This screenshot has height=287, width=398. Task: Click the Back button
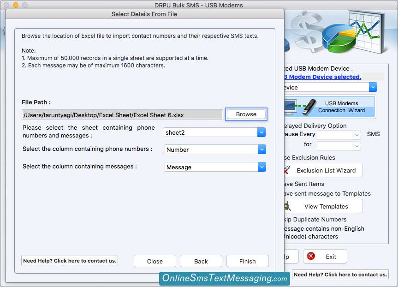tap(201, 261)
